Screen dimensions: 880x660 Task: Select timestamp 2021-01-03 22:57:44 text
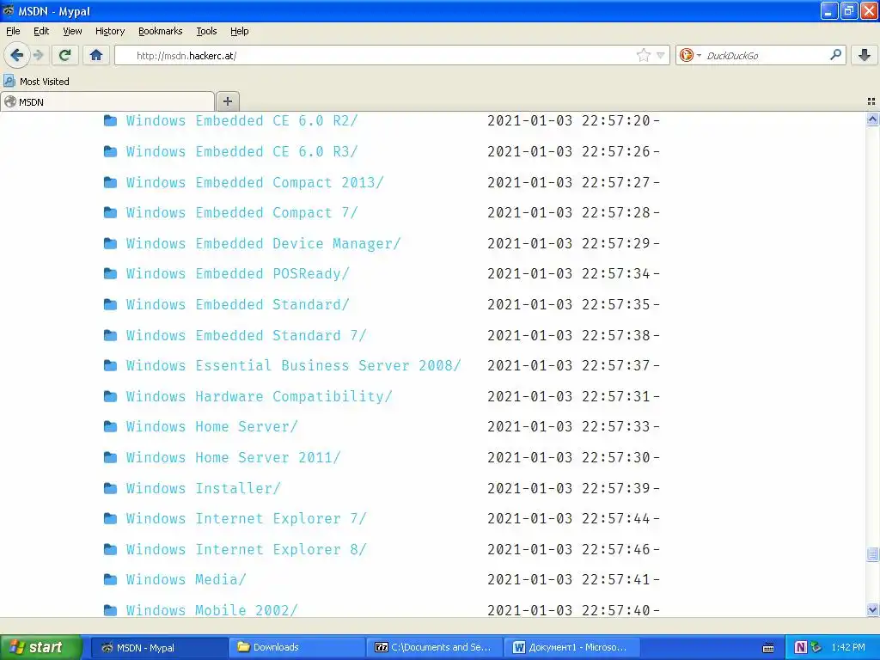click(x=569, y=518)
